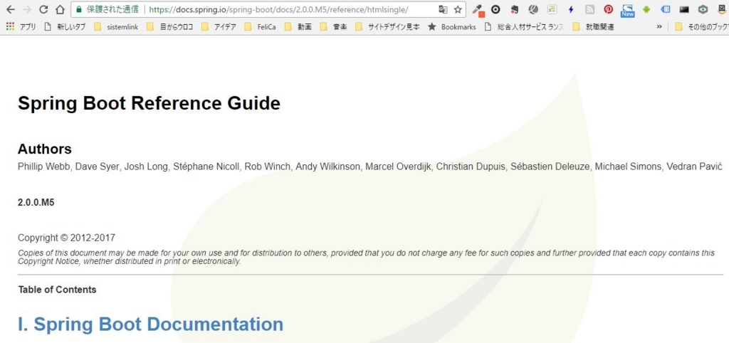Click the gray globe leaf extension icon
This screenshot has width=729, height=343.
[x=534, y=9]
